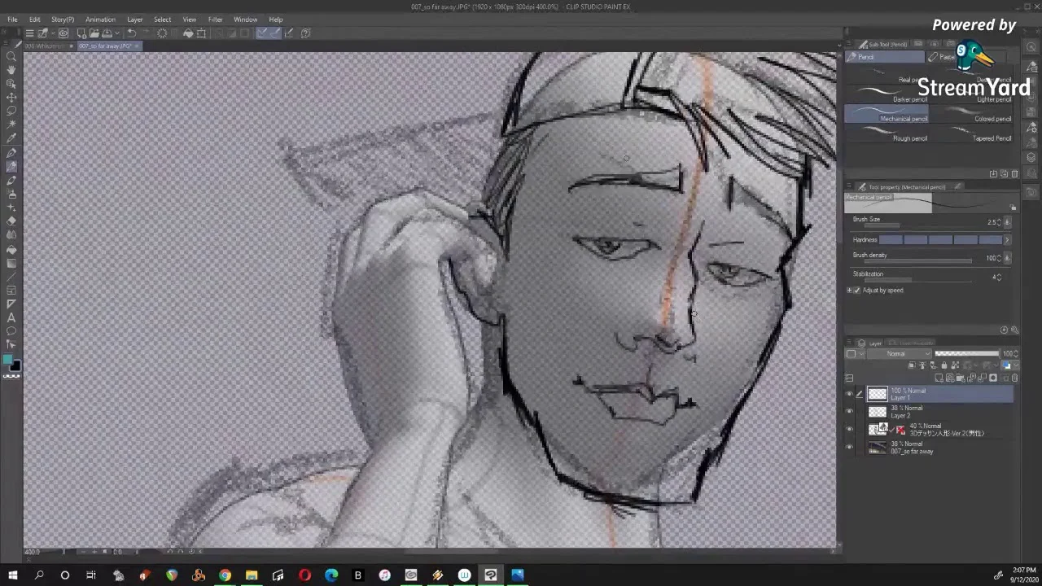Uncheck the Adjust by speed checkbox

click(x=856, y=291)
